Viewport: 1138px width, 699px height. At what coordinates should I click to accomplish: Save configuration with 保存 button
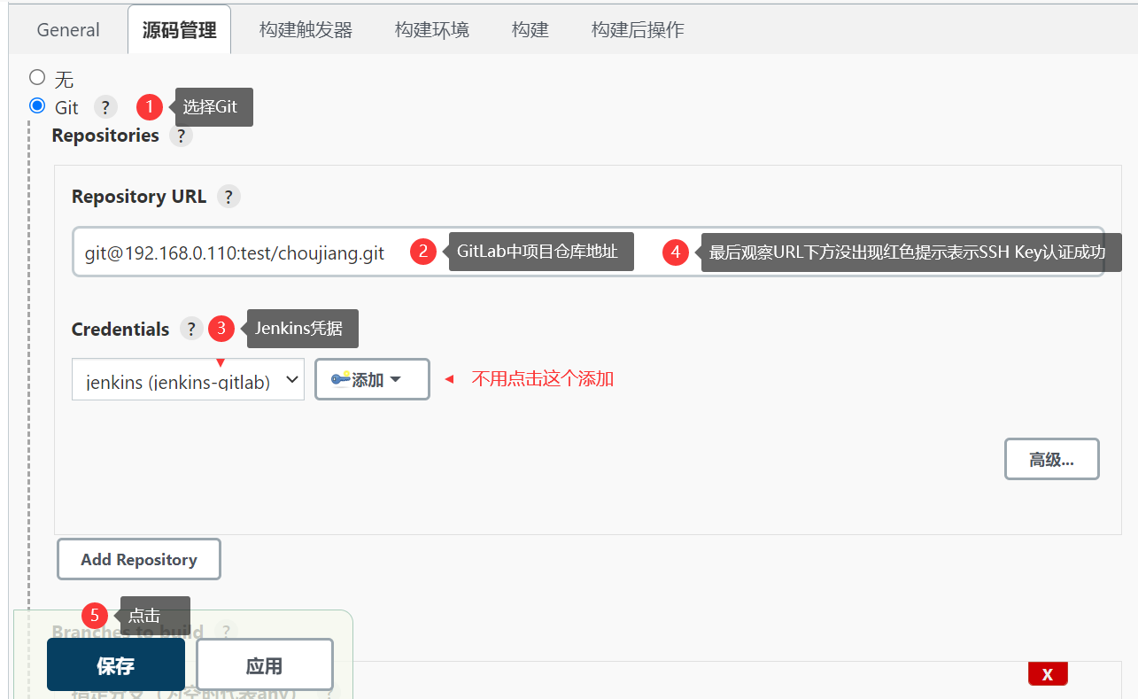click(116, 664)
